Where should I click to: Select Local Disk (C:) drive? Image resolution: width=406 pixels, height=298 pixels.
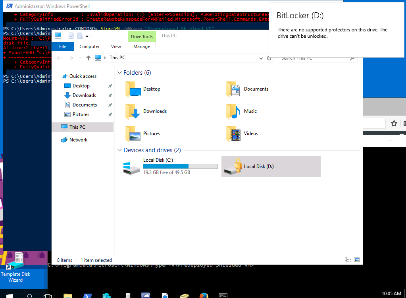[159, 166]
